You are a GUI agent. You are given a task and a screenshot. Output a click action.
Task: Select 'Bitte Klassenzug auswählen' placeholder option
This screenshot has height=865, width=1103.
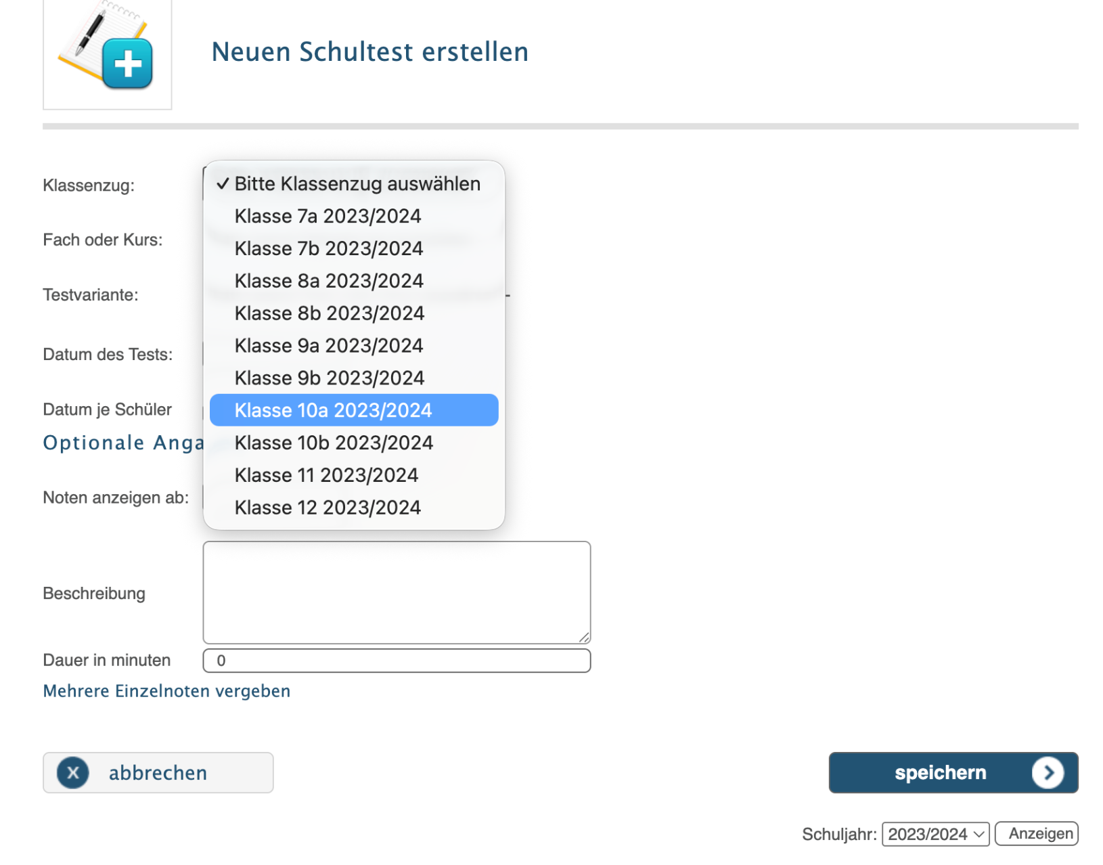coord(357,183)
